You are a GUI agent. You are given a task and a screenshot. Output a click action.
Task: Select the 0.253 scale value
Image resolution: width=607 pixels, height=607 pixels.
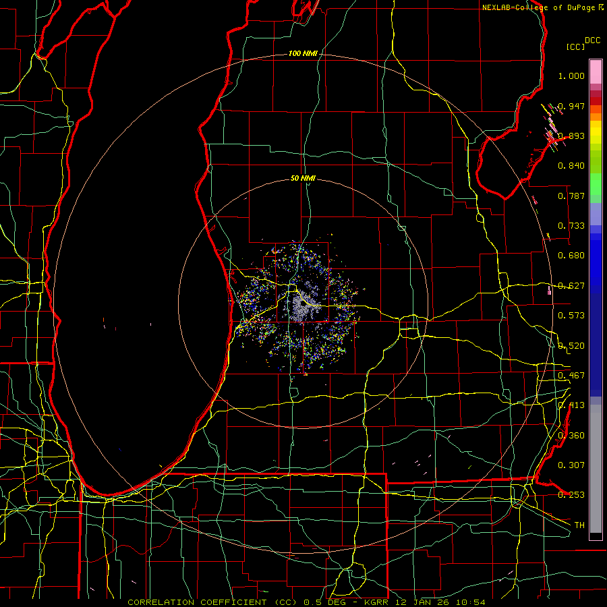(571, 495)
